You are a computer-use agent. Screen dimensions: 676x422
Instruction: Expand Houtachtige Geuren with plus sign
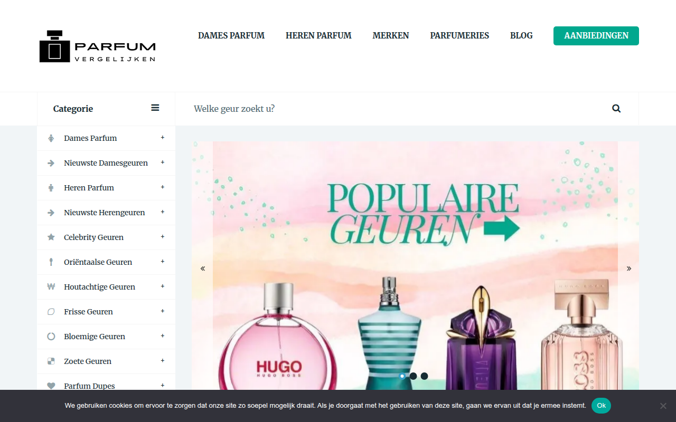tap(163, 286)
